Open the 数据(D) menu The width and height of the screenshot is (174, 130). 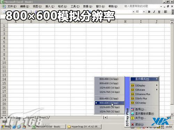[x=88, y=6]
